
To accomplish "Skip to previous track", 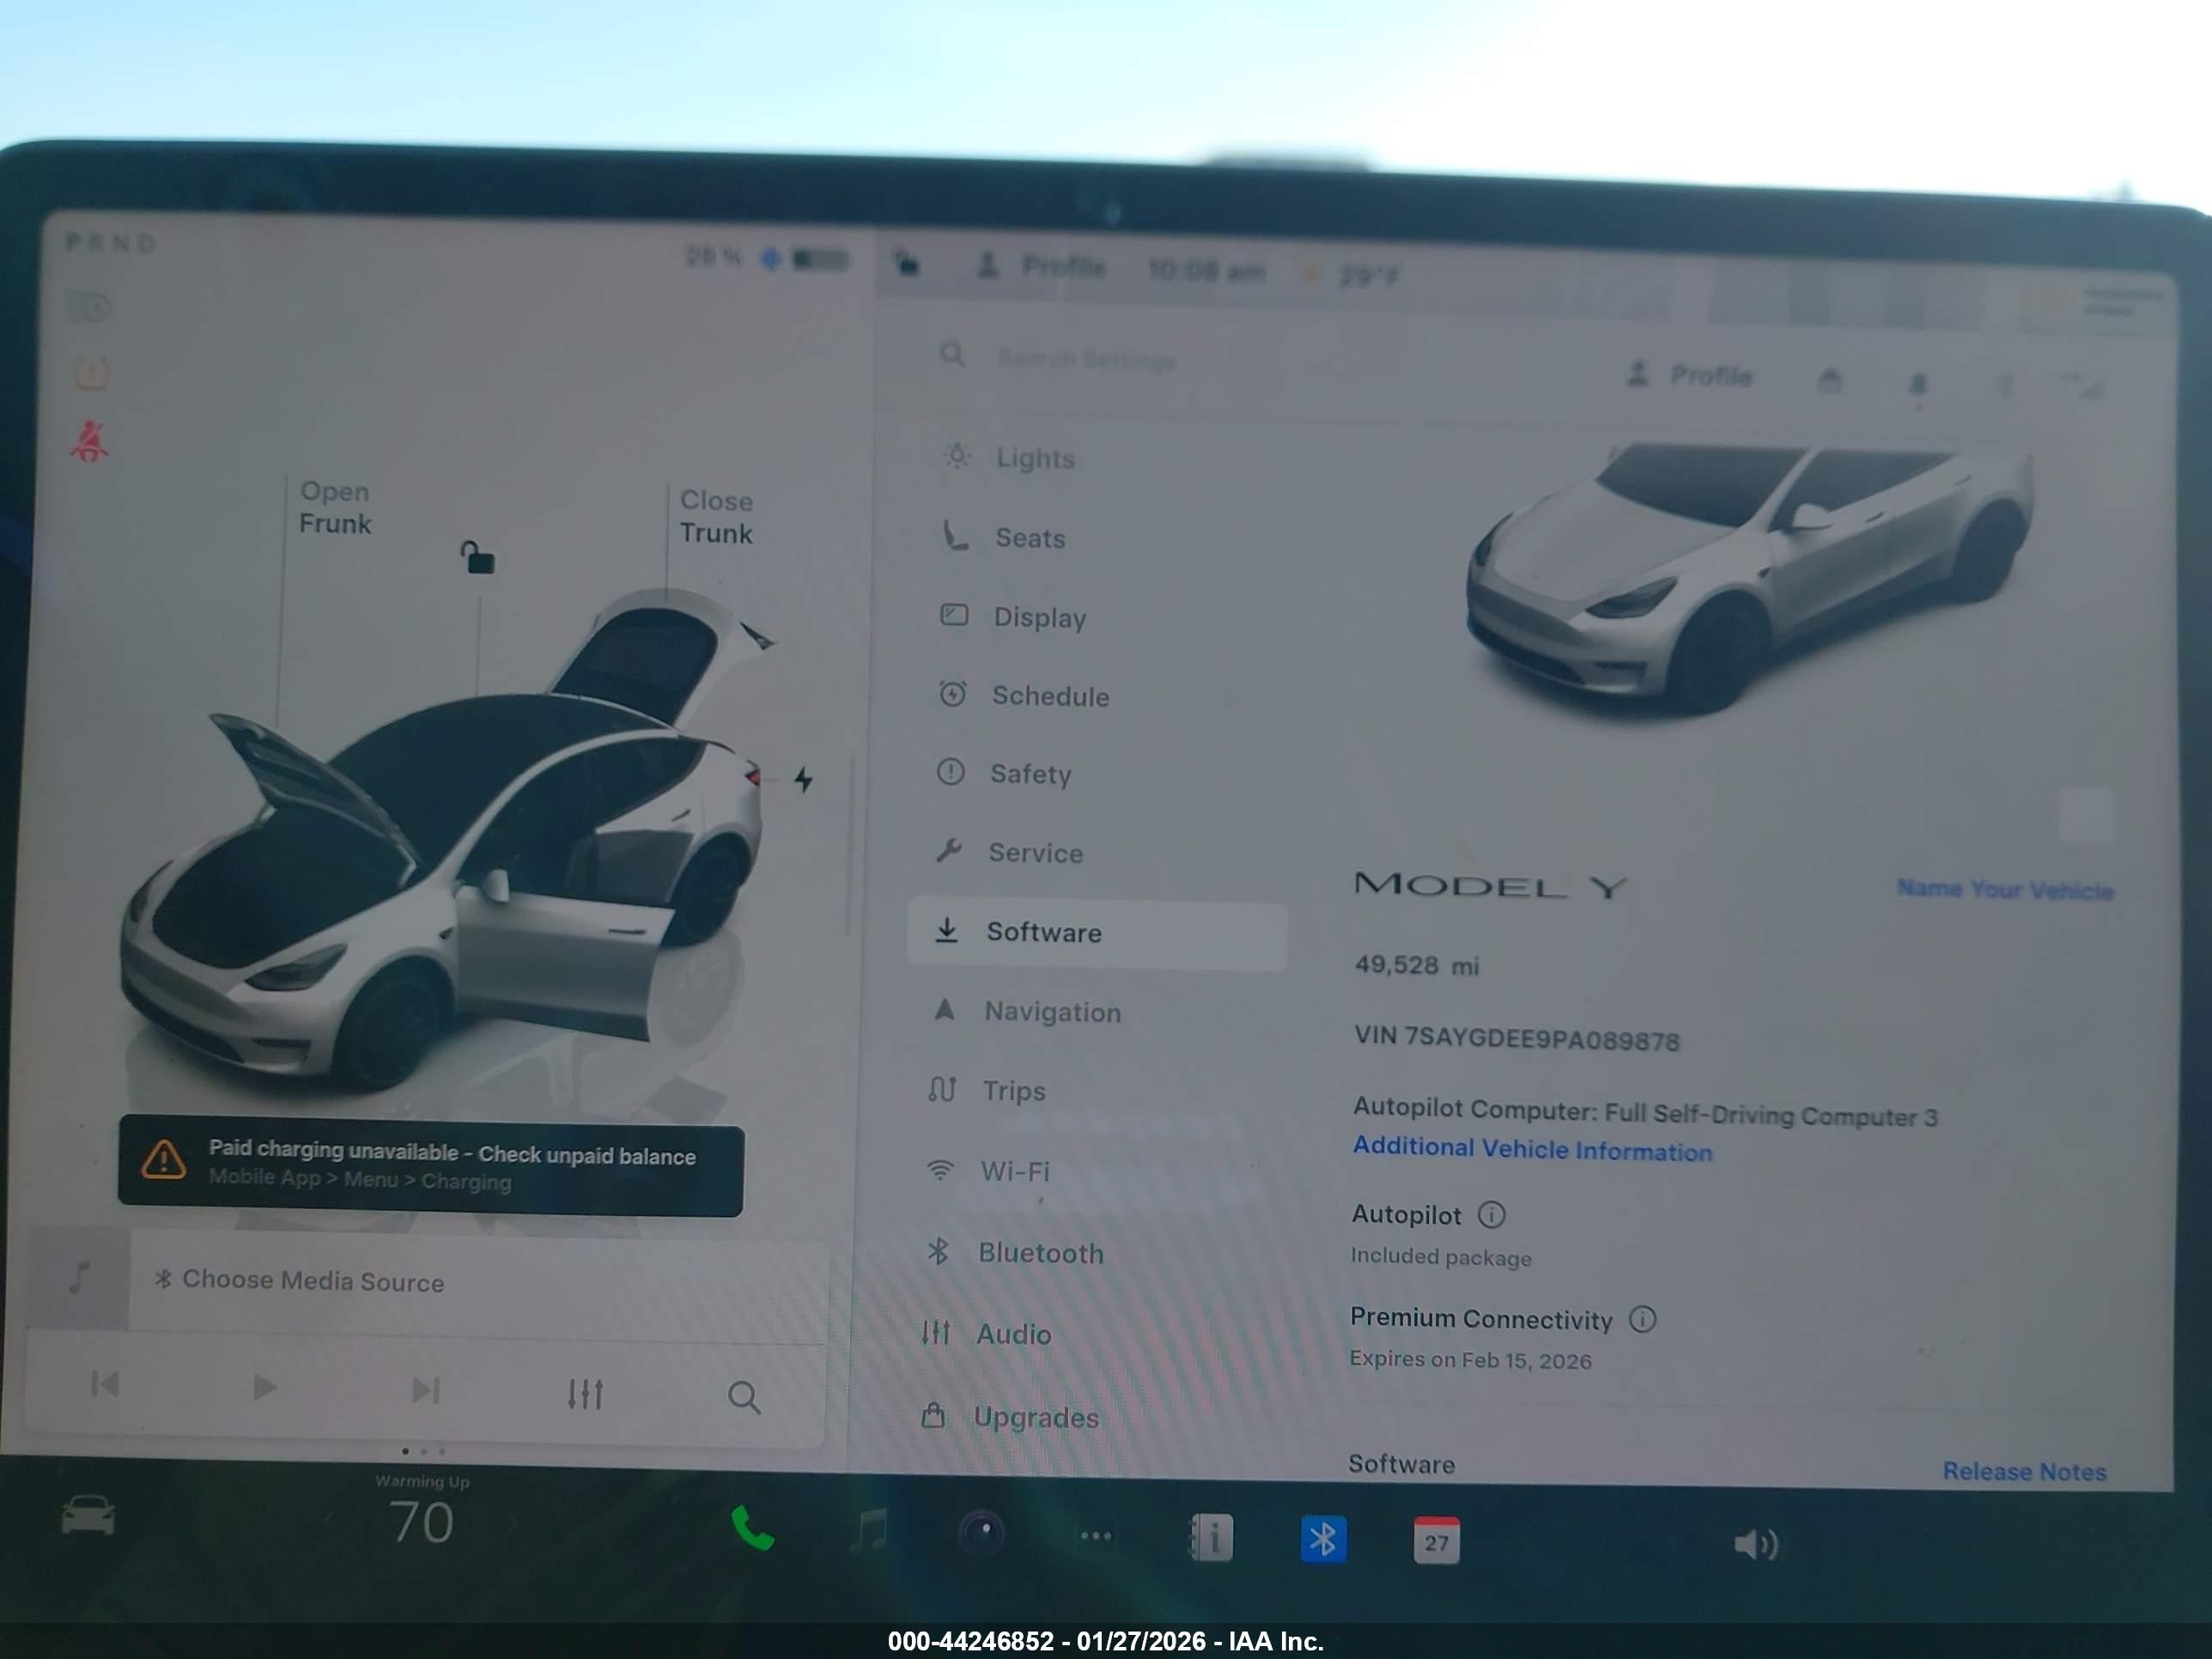I will coord(105,1385).
